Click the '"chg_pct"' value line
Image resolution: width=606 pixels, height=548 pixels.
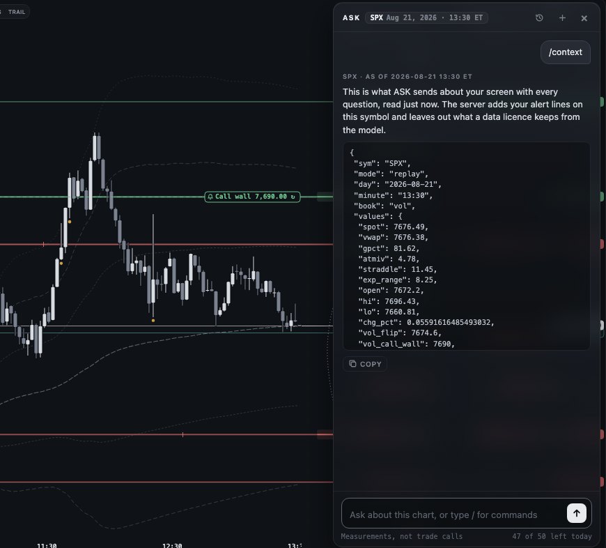click(426, 322)
